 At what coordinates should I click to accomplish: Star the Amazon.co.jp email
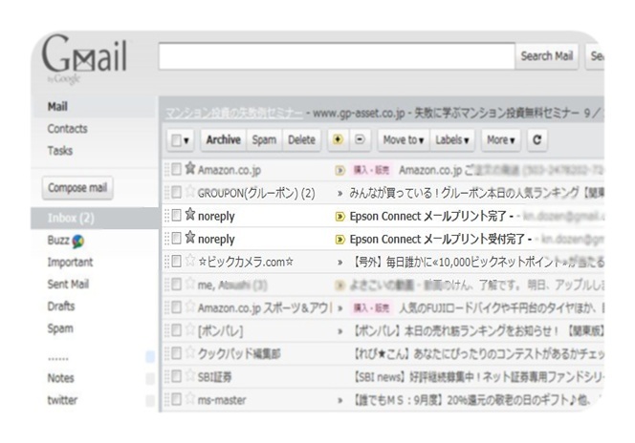coord(190,168)
